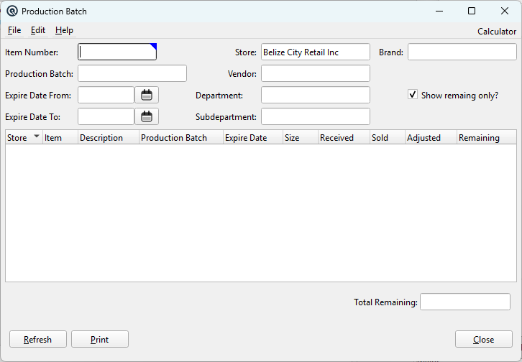Maximize the Production Batch window
The height and width of the screenshot is (362, 522).
pos(472,11)
